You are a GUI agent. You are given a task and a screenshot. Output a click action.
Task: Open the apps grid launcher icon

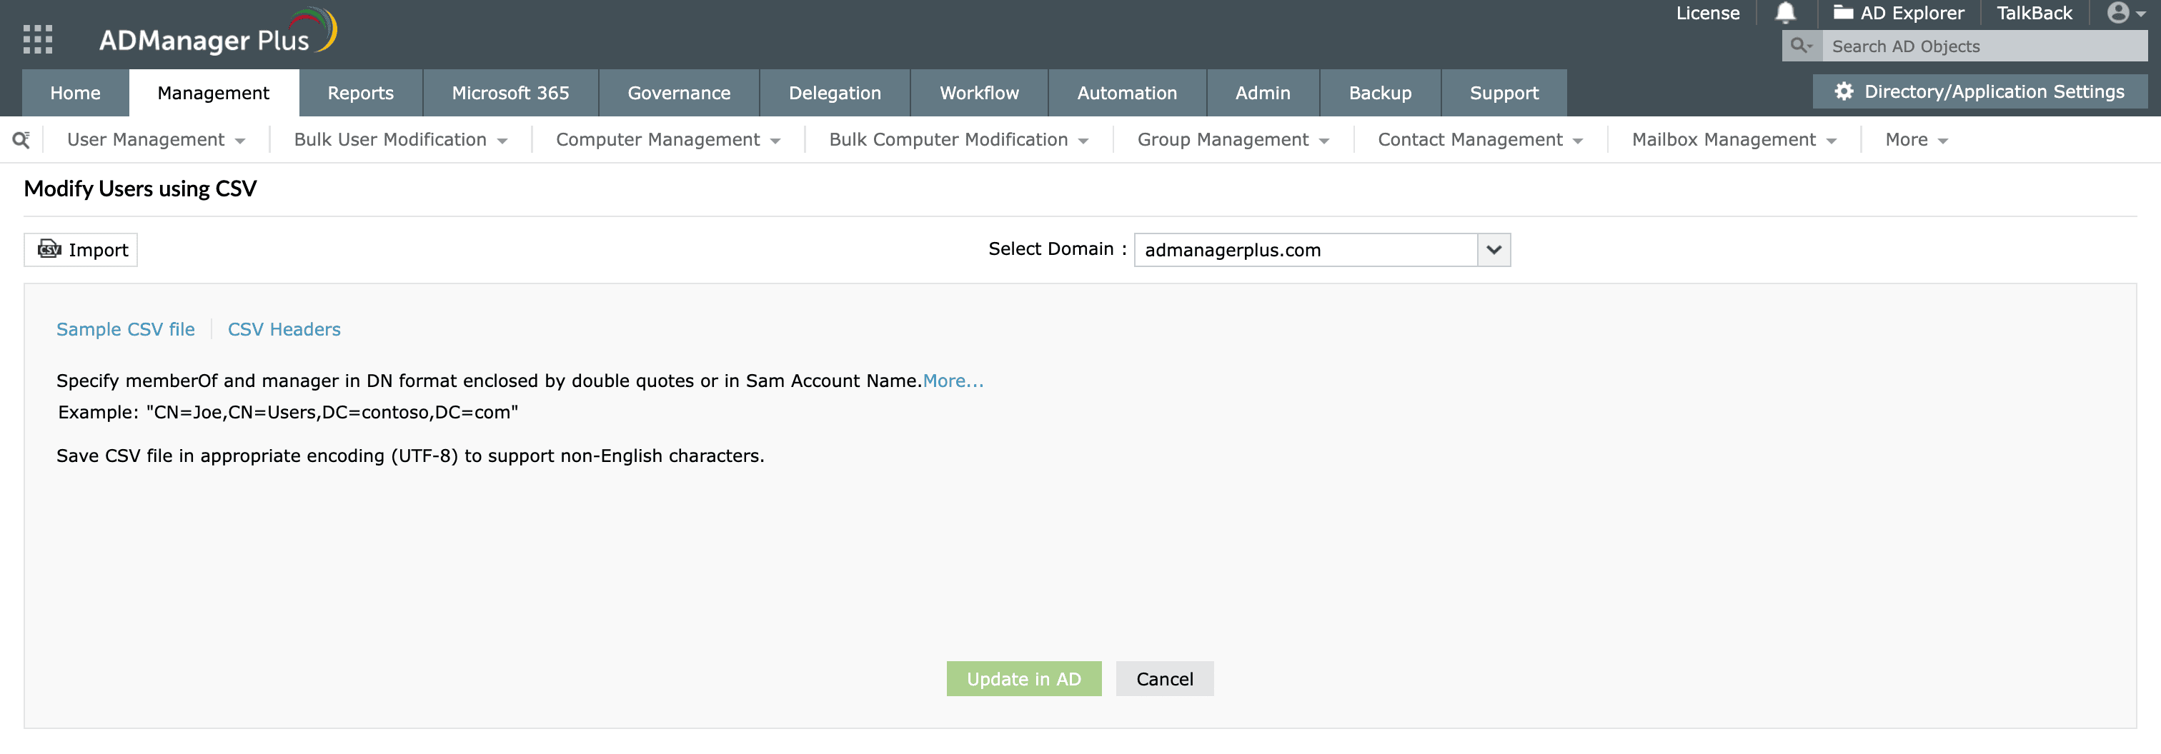38,39
